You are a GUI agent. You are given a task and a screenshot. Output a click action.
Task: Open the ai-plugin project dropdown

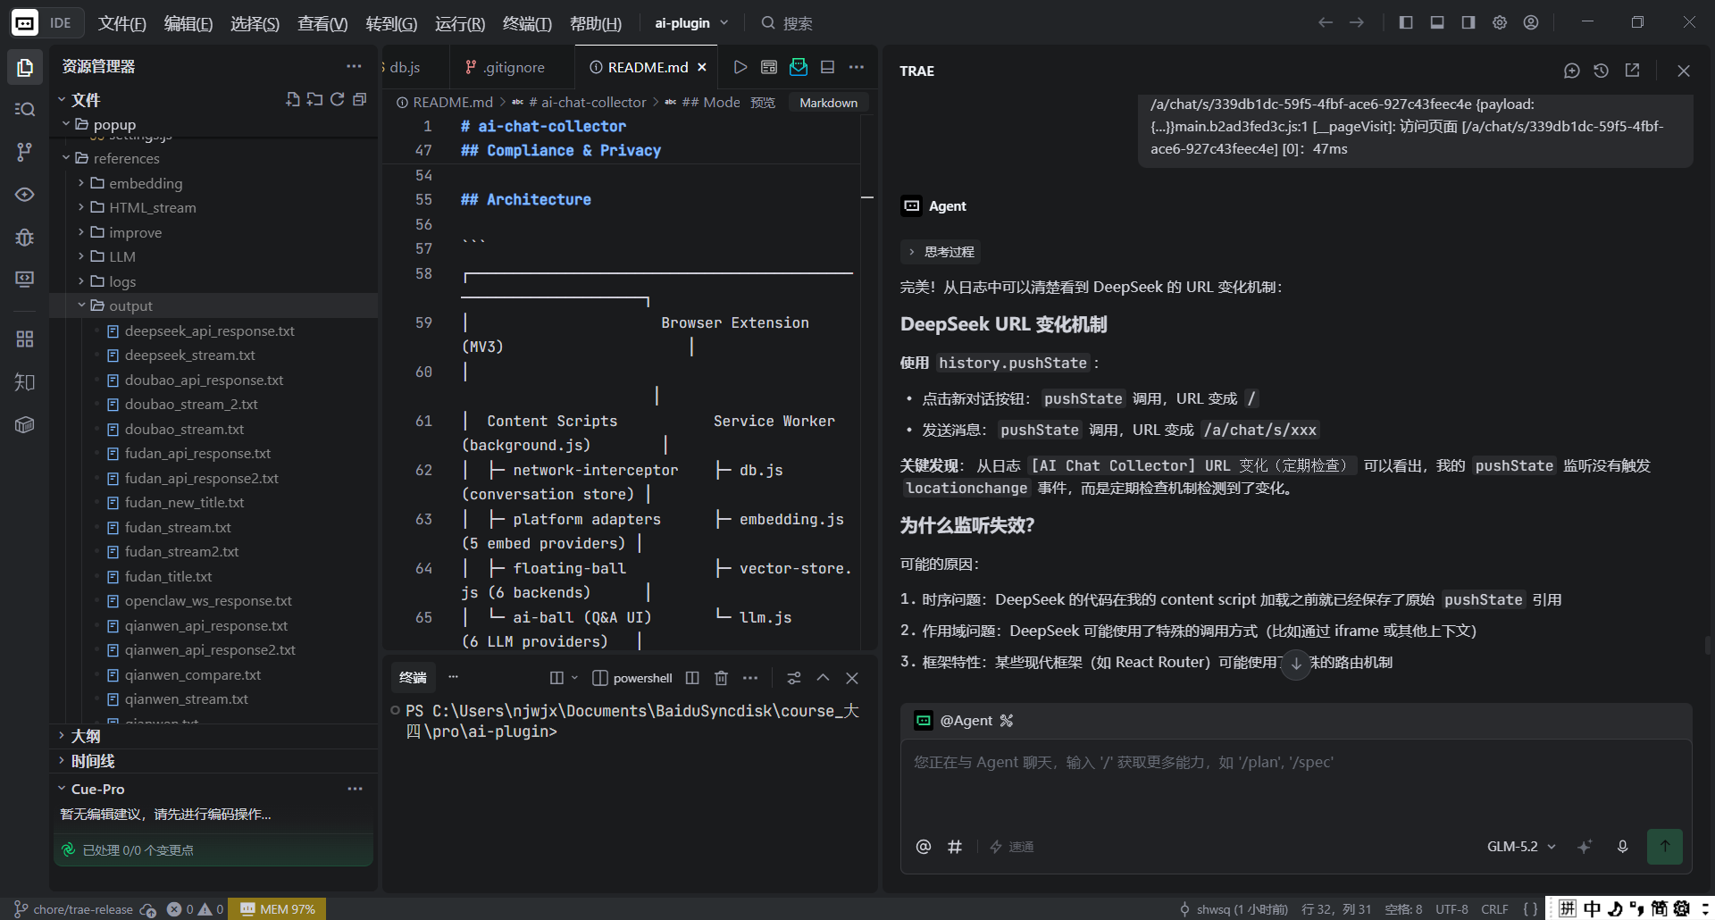(691, 22)
